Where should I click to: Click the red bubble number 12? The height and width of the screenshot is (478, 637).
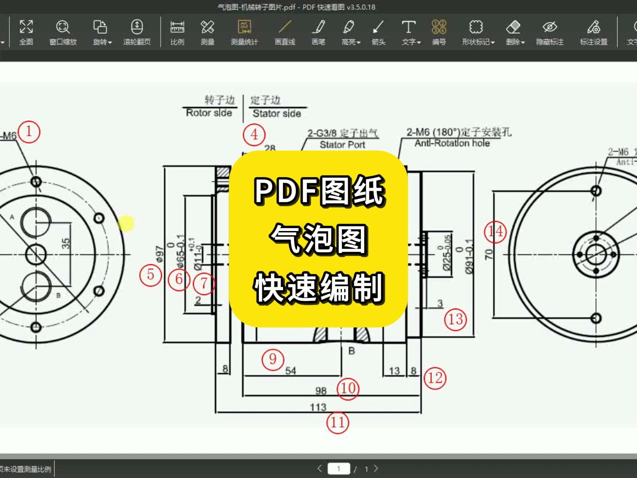pyautogui.click(x=435, y=378)
